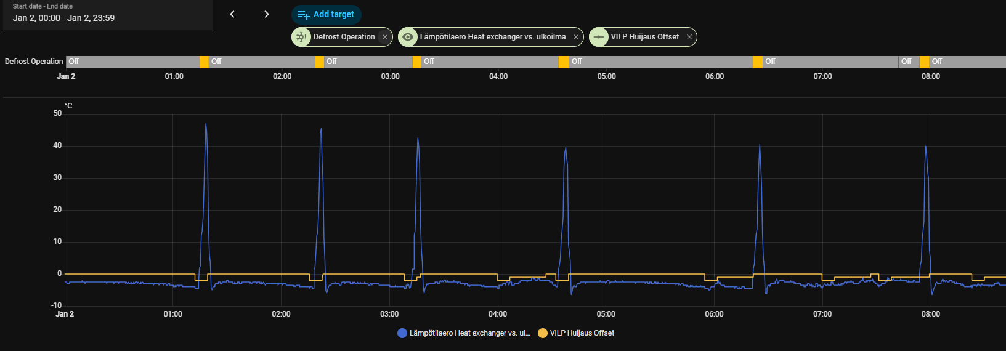Click the yellow VILP Huijaus Offset legend dot
The width and height of the screenshot is (1006, 351).
(x=543, y=333)
